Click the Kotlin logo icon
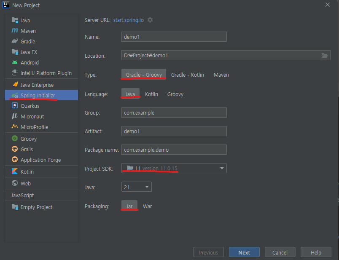This screenshot has width=339, height=260. tap(15, 171)
